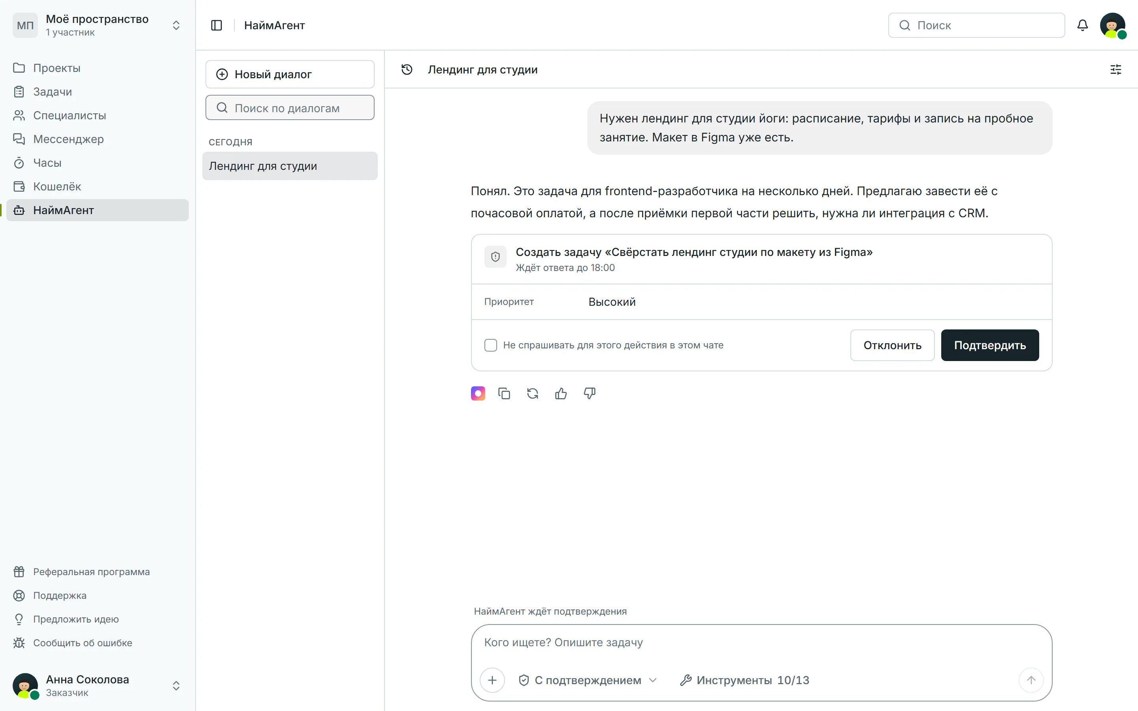The width and height of the screenshot is (1138, 711).
Task: Open chat history clock icon
Action: pyautogui.click(x=407, y=70)
